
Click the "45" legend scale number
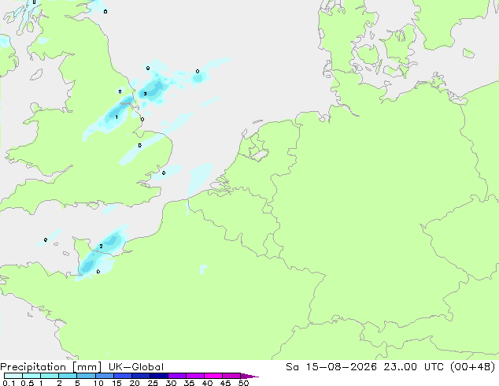[x=226, y=383]
